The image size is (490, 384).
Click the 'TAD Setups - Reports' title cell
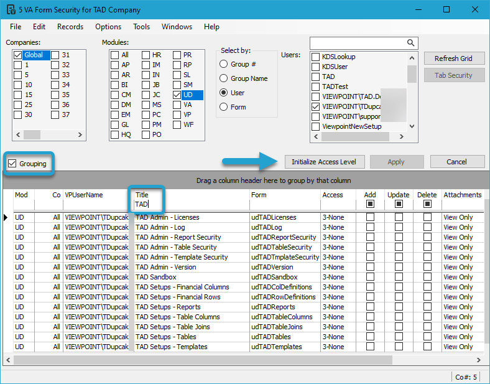[192, 307]
